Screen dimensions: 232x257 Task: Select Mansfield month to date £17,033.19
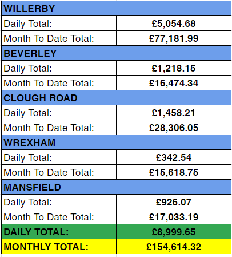174,217
